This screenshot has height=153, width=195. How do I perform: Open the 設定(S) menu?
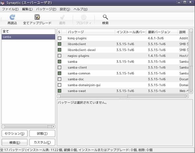[65, 9]
